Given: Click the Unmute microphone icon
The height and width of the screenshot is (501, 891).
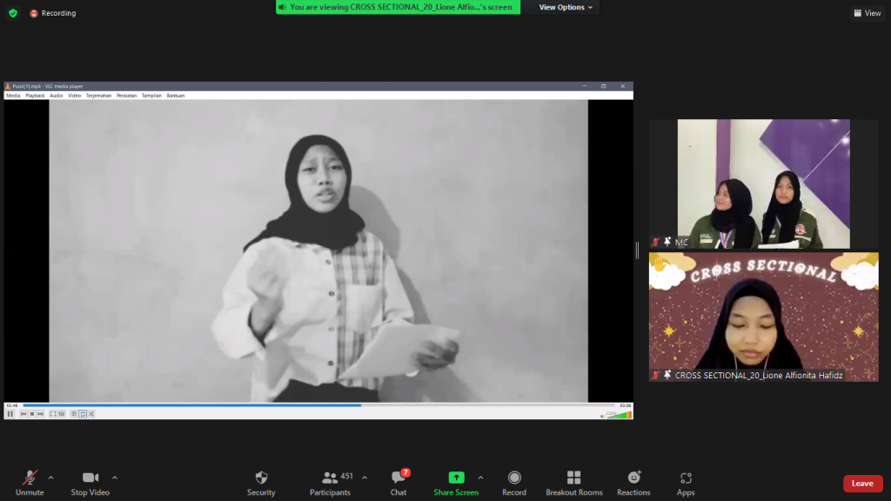Looking at the screenshot, I should point(30,478).
